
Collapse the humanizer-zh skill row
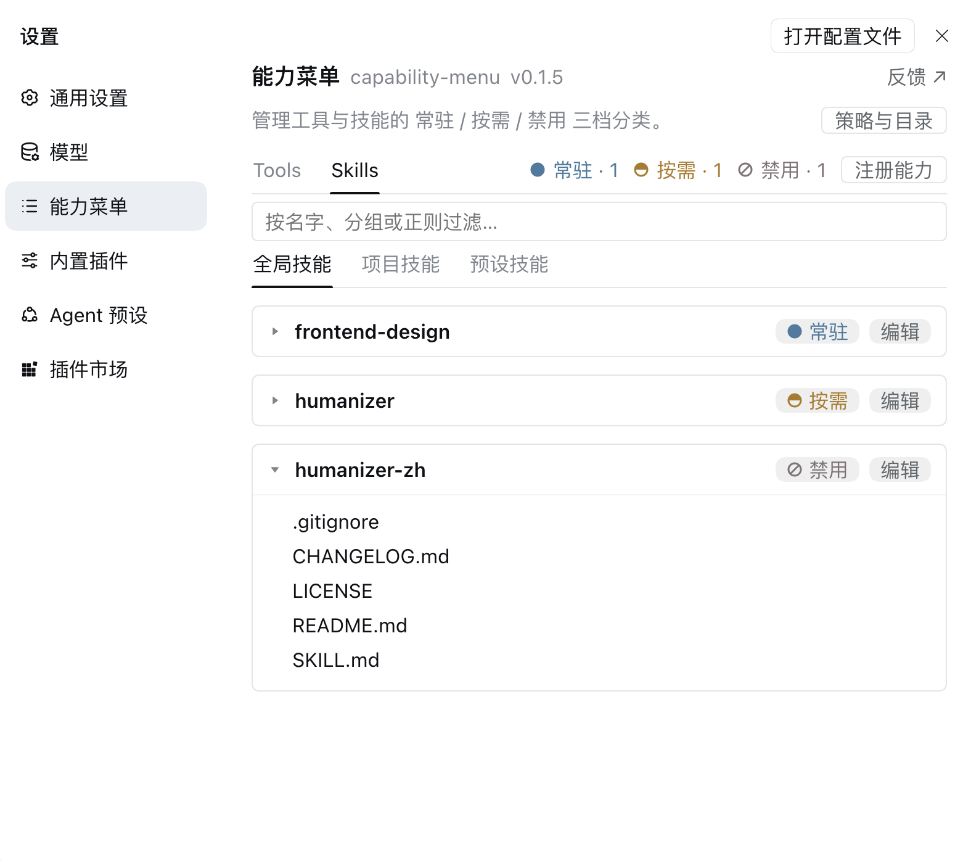[x=275, y=469]
